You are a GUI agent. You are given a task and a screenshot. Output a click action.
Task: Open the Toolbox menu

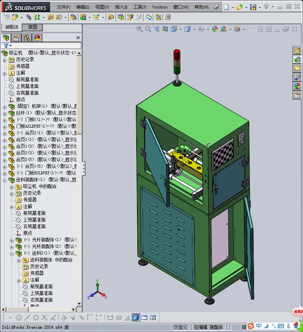(160, 7)
